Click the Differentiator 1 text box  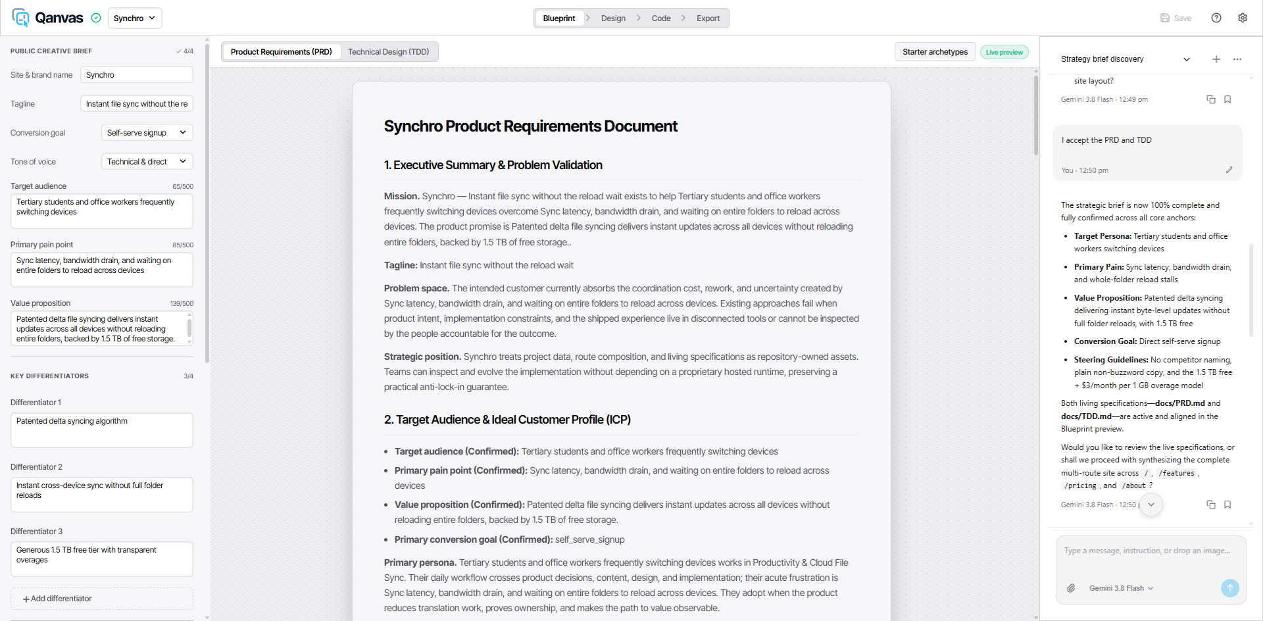102,430
